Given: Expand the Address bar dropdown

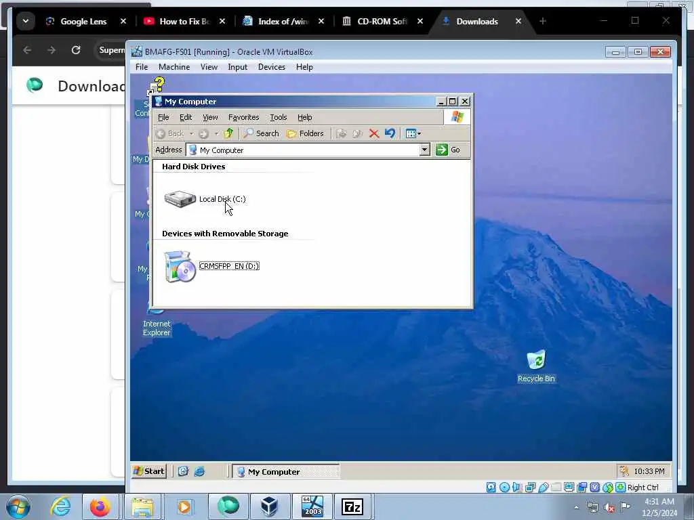Looking at the screenshot, I should (424, 150).
